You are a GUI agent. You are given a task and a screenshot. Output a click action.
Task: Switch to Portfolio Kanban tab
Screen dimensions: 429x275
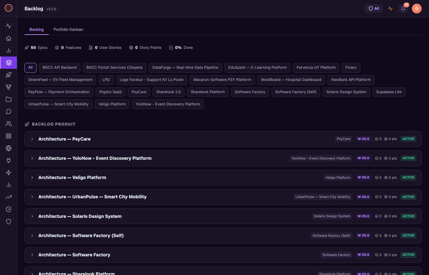pos(68,30)
